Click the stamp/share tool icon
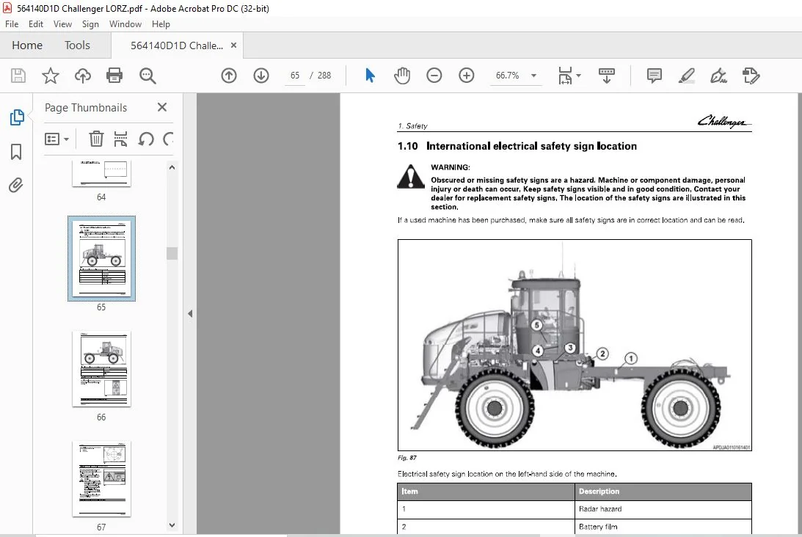802x537 pixels. (x=751, y=76)
